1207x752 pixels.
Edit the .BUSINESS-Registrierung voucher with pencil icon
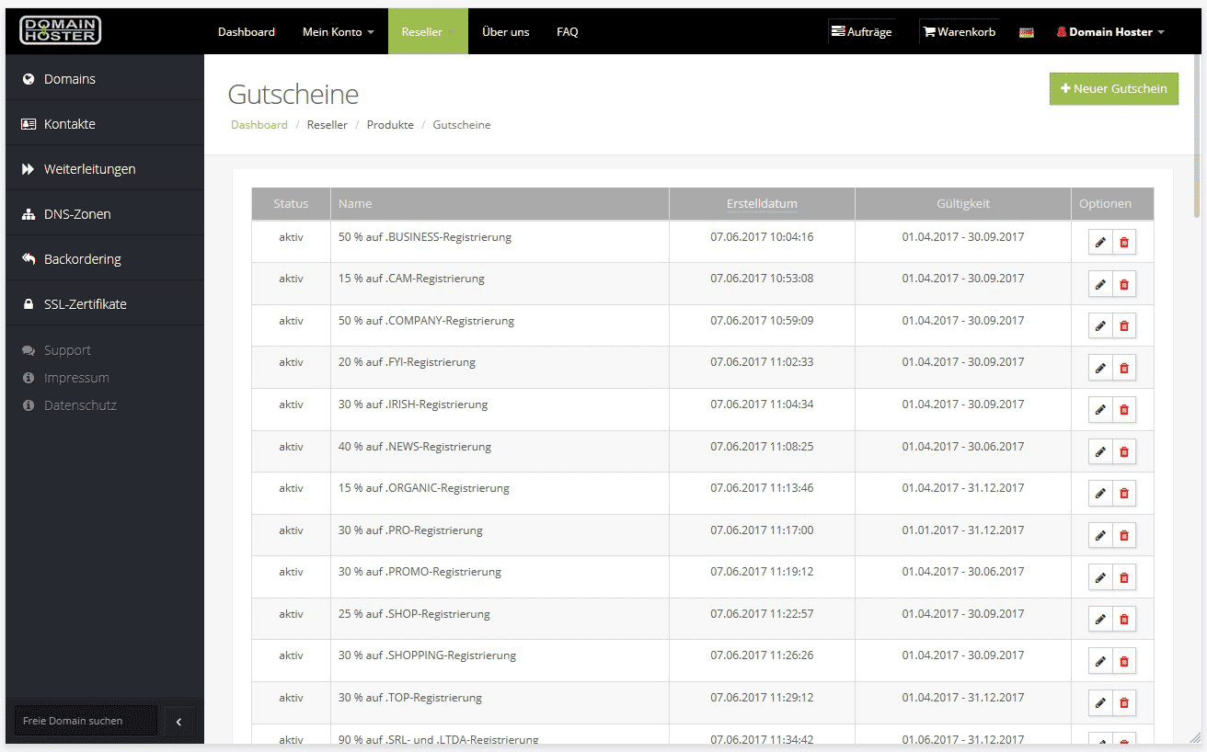(1100, 243)
